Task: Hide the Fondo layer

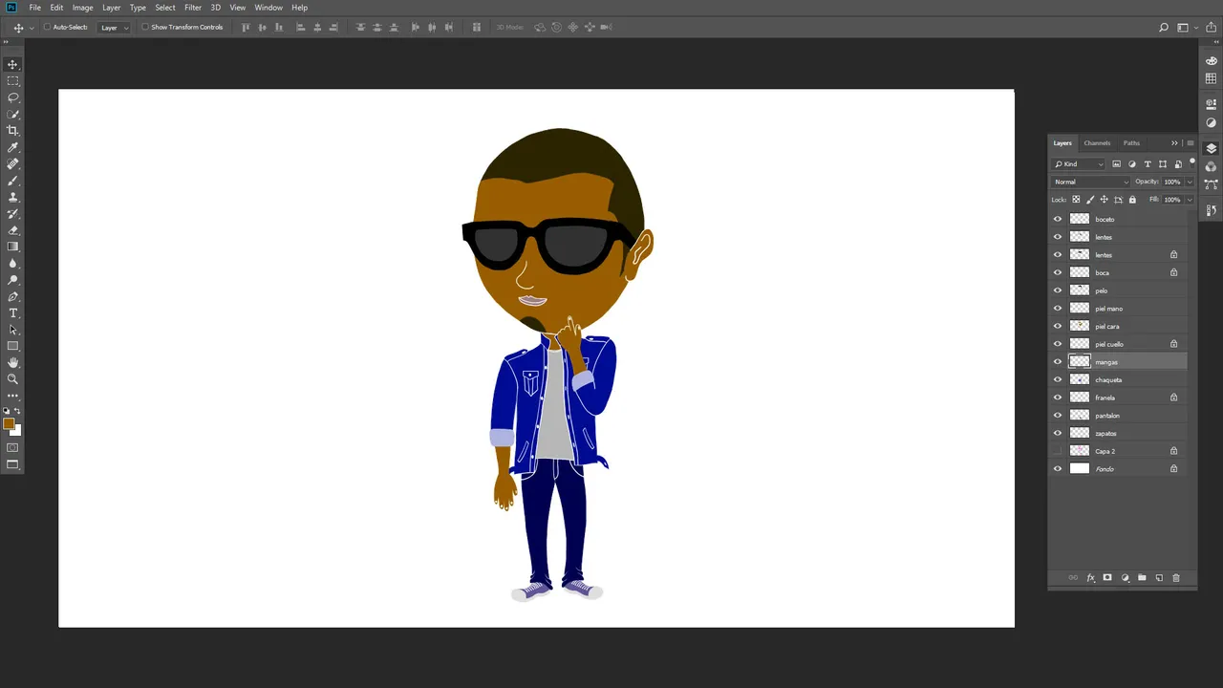Action: pos(1058,469)
